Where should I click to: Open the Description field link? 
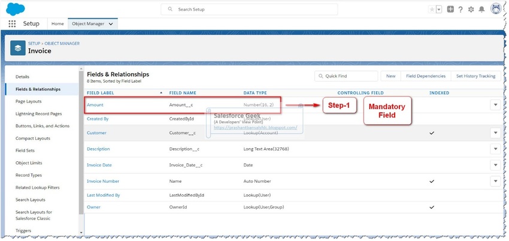[98, 149]
